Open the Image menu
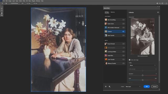 click(10, 1)
